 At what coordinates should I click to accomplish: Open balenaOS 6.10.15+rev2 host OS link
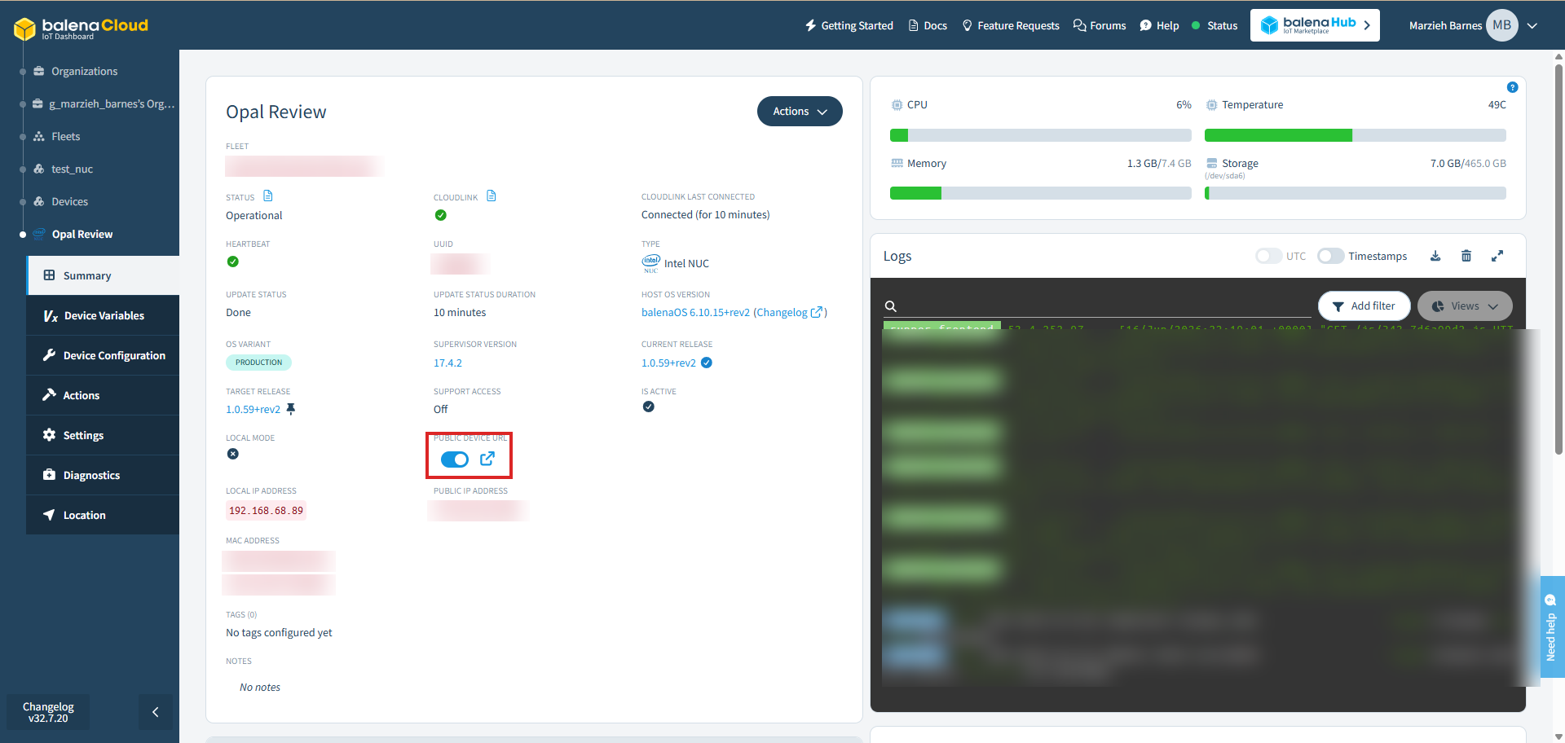(x=695, y=312)
